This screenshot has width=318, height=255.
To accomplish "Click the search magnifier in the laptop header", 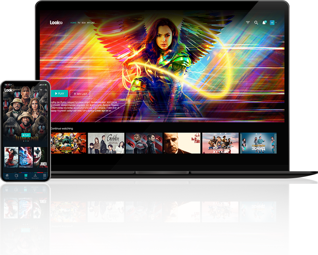I will (x=256, y=23).
